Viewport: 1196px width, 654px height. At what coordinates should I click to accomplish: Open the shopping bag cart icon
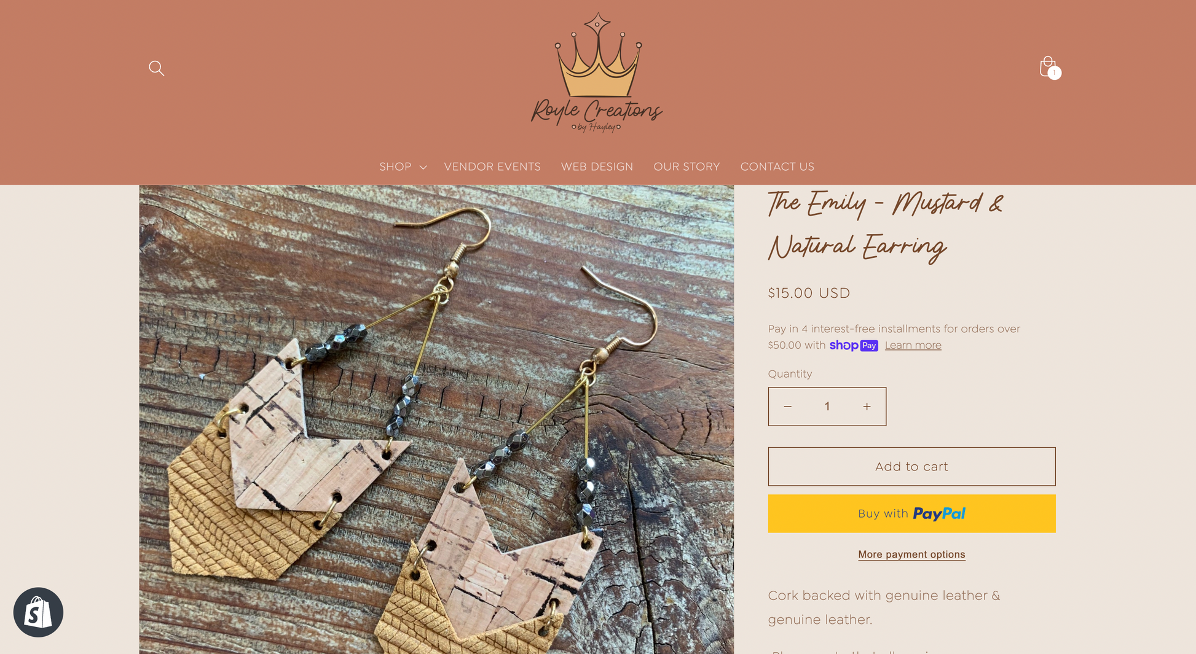(1048, 67)
